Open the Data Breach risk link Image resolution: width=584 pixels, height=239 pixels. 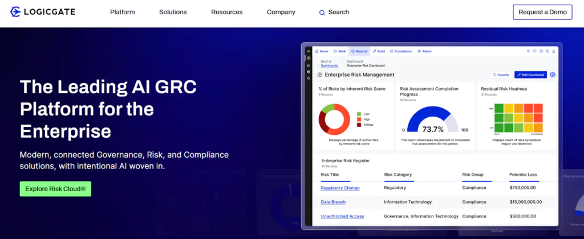[x=333, y=202]
